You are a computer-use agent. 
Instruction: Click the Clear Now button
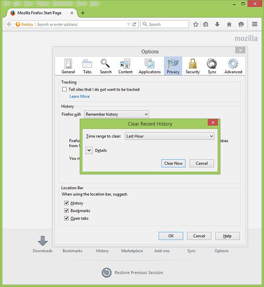(173, 163)
